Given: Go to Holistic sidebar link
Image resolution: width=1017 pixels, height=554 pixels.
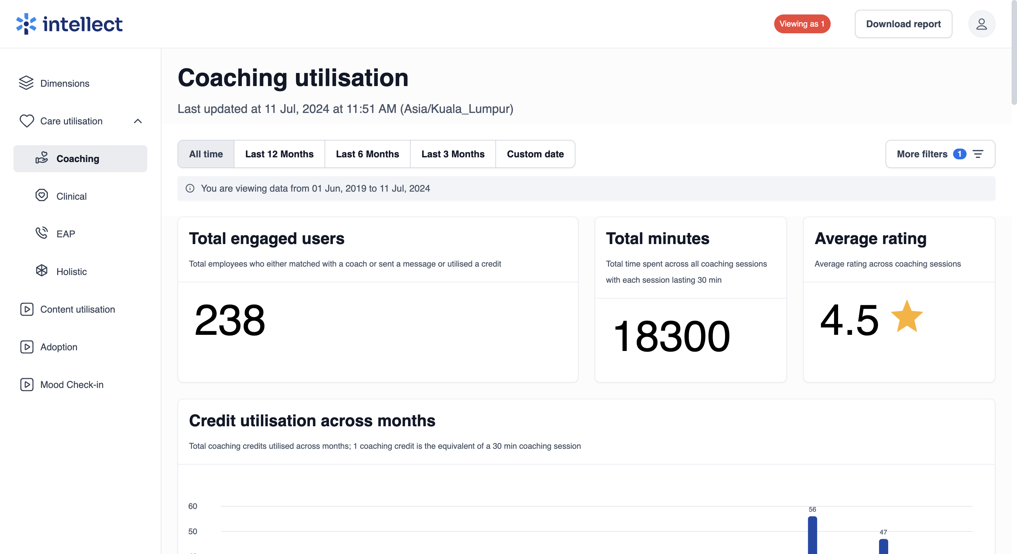Looking at the screenshot, I should 80,272.
